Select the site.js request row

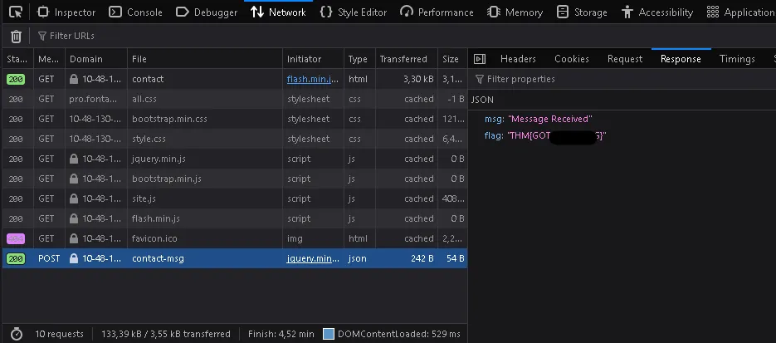coord(235,198)
